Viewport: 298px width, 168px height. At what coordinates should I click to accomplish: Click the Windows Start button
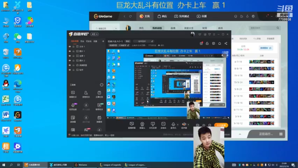[x=4, y=165]
